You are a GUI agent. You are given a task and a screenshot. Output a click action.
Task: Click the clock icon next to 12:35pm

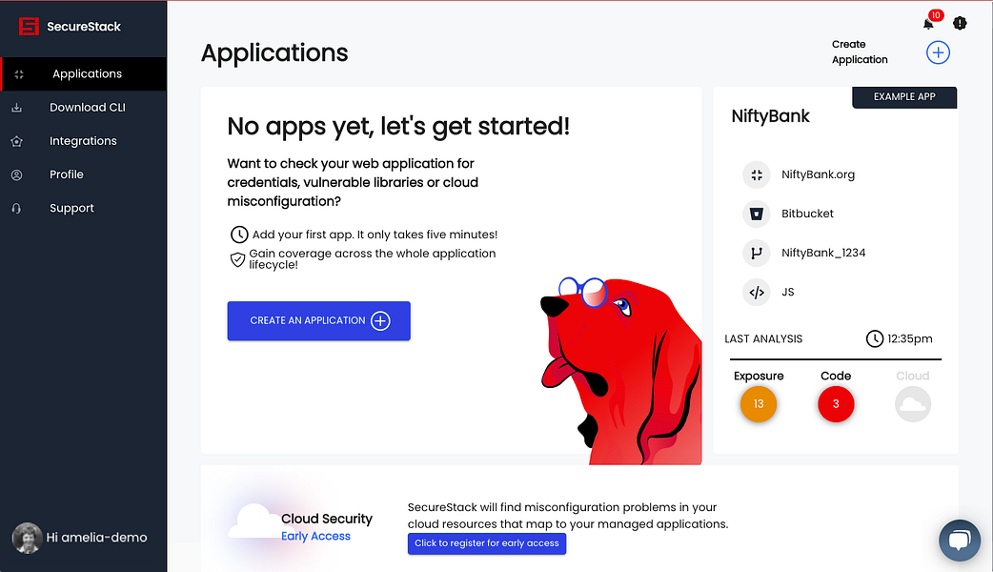(x=875, y=338)
